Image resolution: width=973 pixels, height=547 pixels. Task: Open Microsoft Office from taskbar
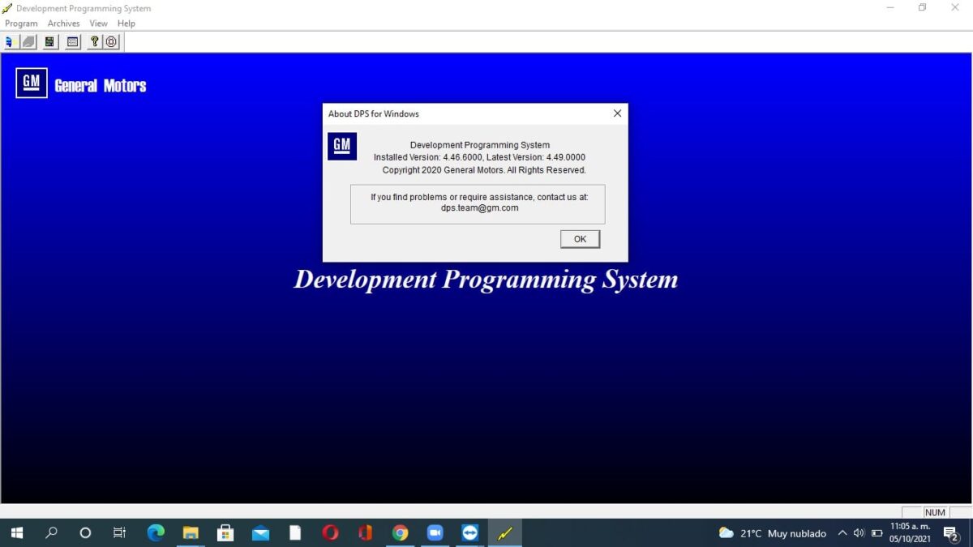[x=365, y=532]
